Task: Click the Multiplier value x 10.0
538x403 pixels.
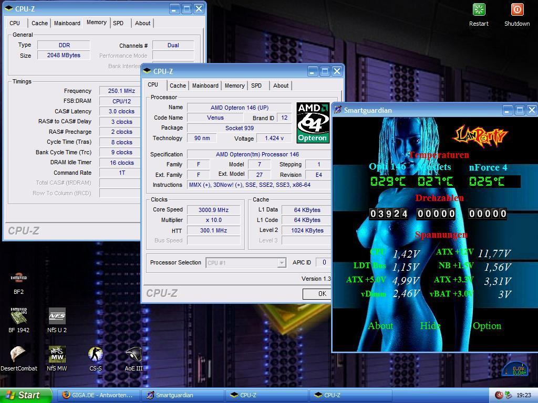Action: [x=213, y=220]
